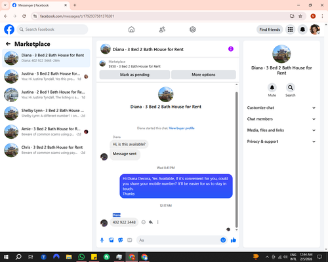This screenshot has width=328, height=262.
Task: Open the account profile picture menu
Action: (x=315, y=29)
